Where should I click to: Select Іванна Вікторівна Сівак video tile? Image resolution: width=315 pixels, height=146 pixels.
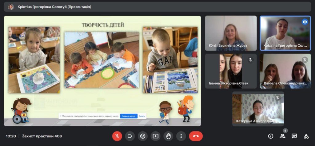[231, 71]
